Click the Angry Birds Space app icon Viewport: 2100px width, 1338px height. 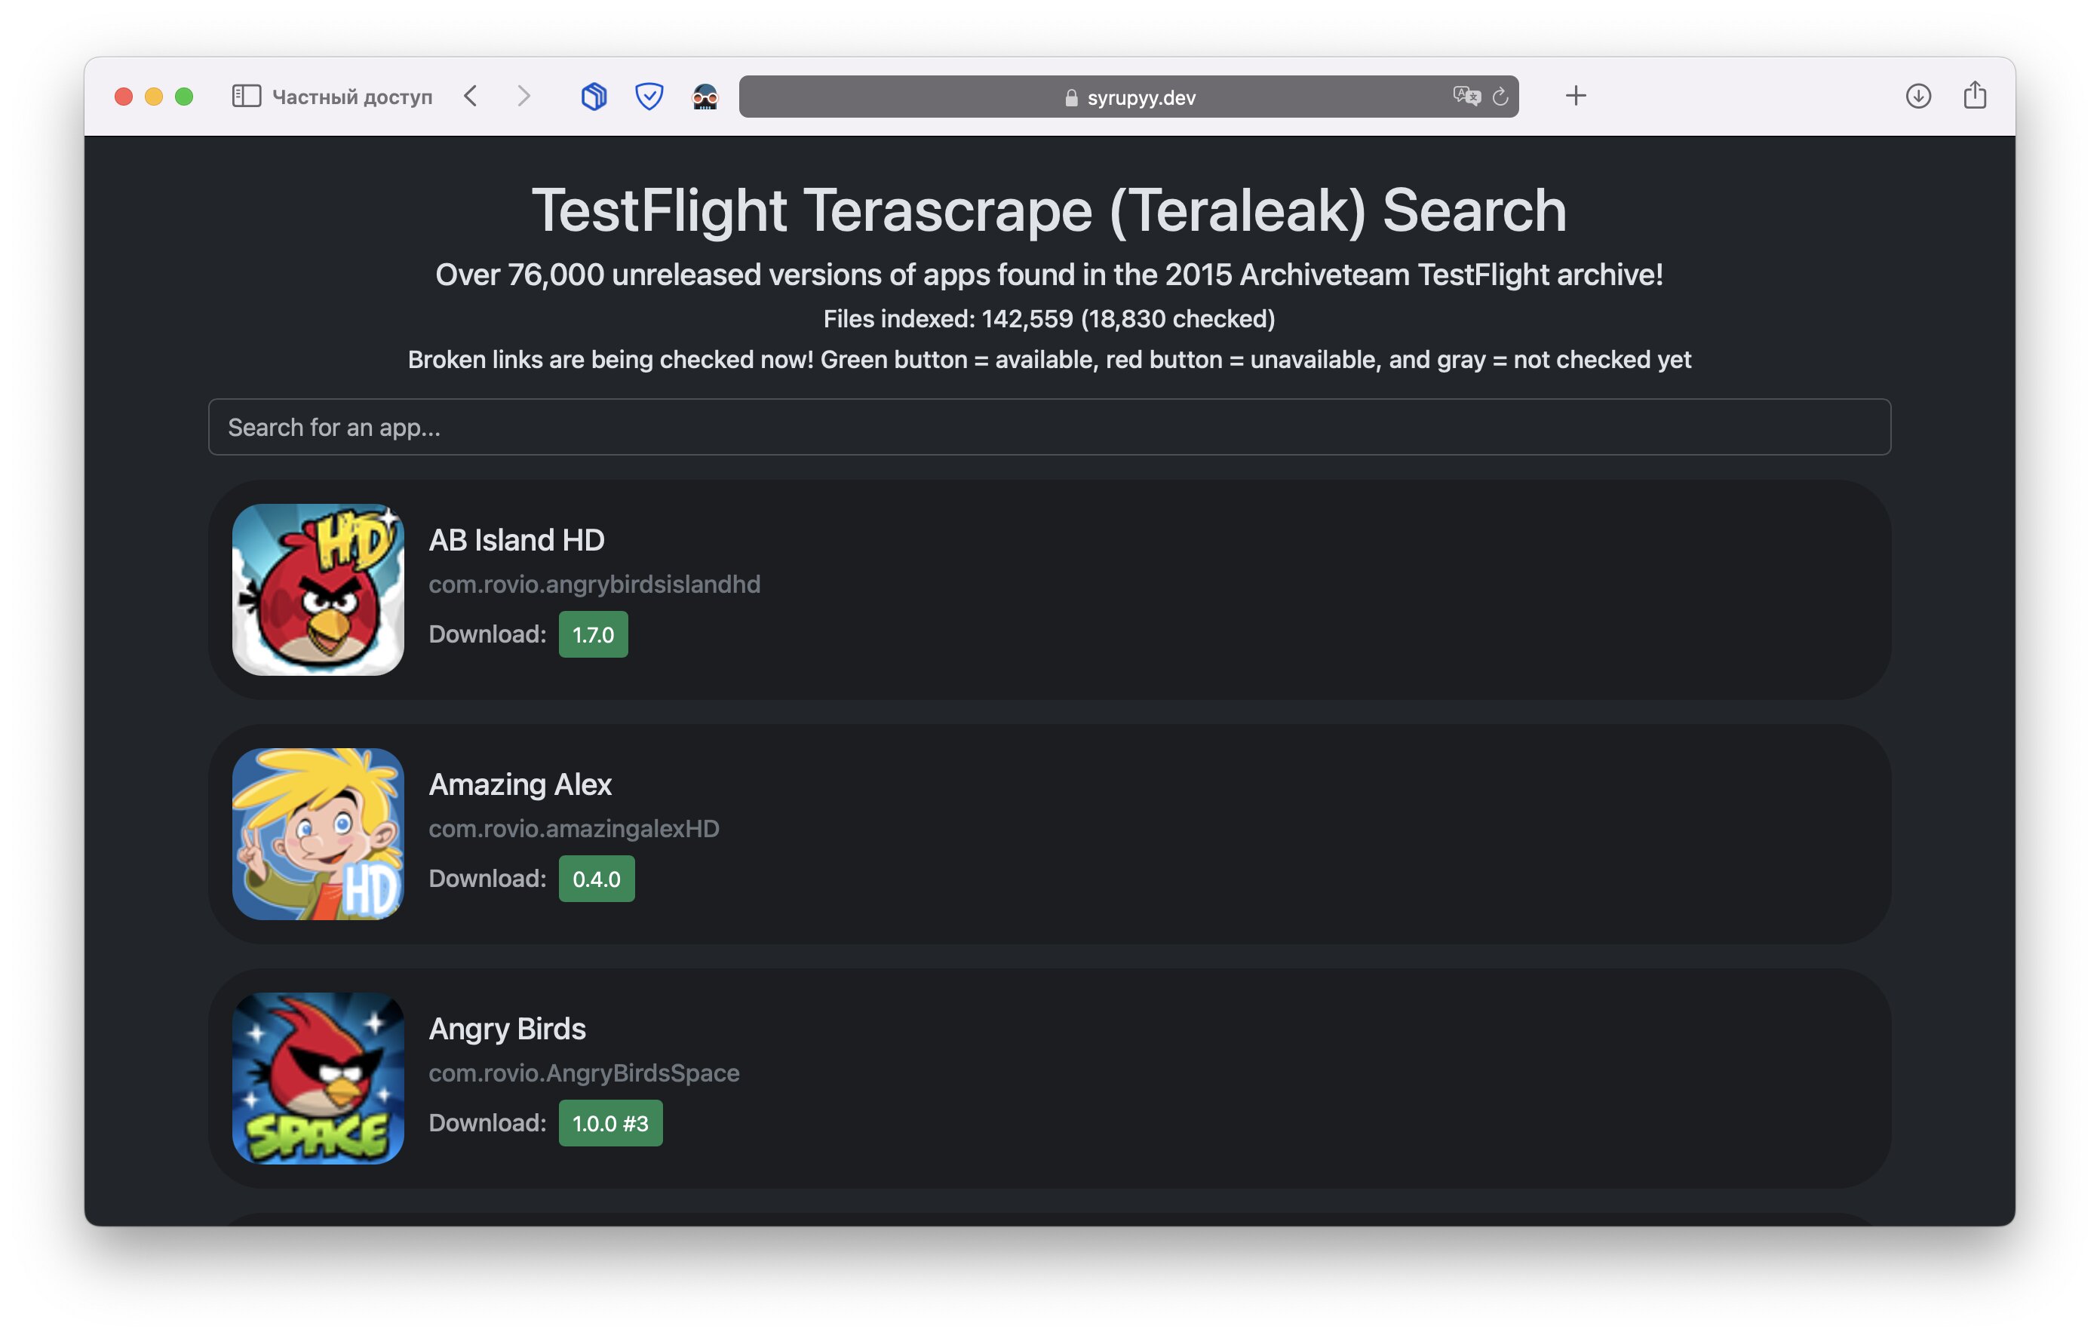pos(321,1078)
